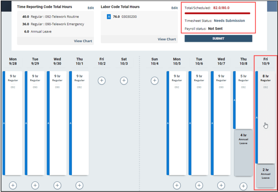Submit the timesheet

click(218, 39)
